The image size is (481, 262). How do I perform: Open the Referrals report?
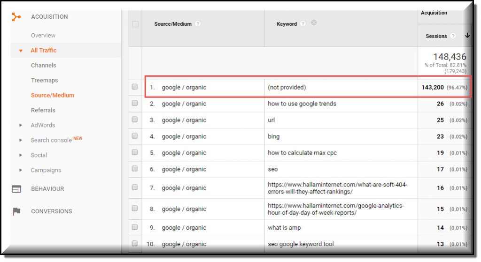pyautogui.click(x=43, y=110)
